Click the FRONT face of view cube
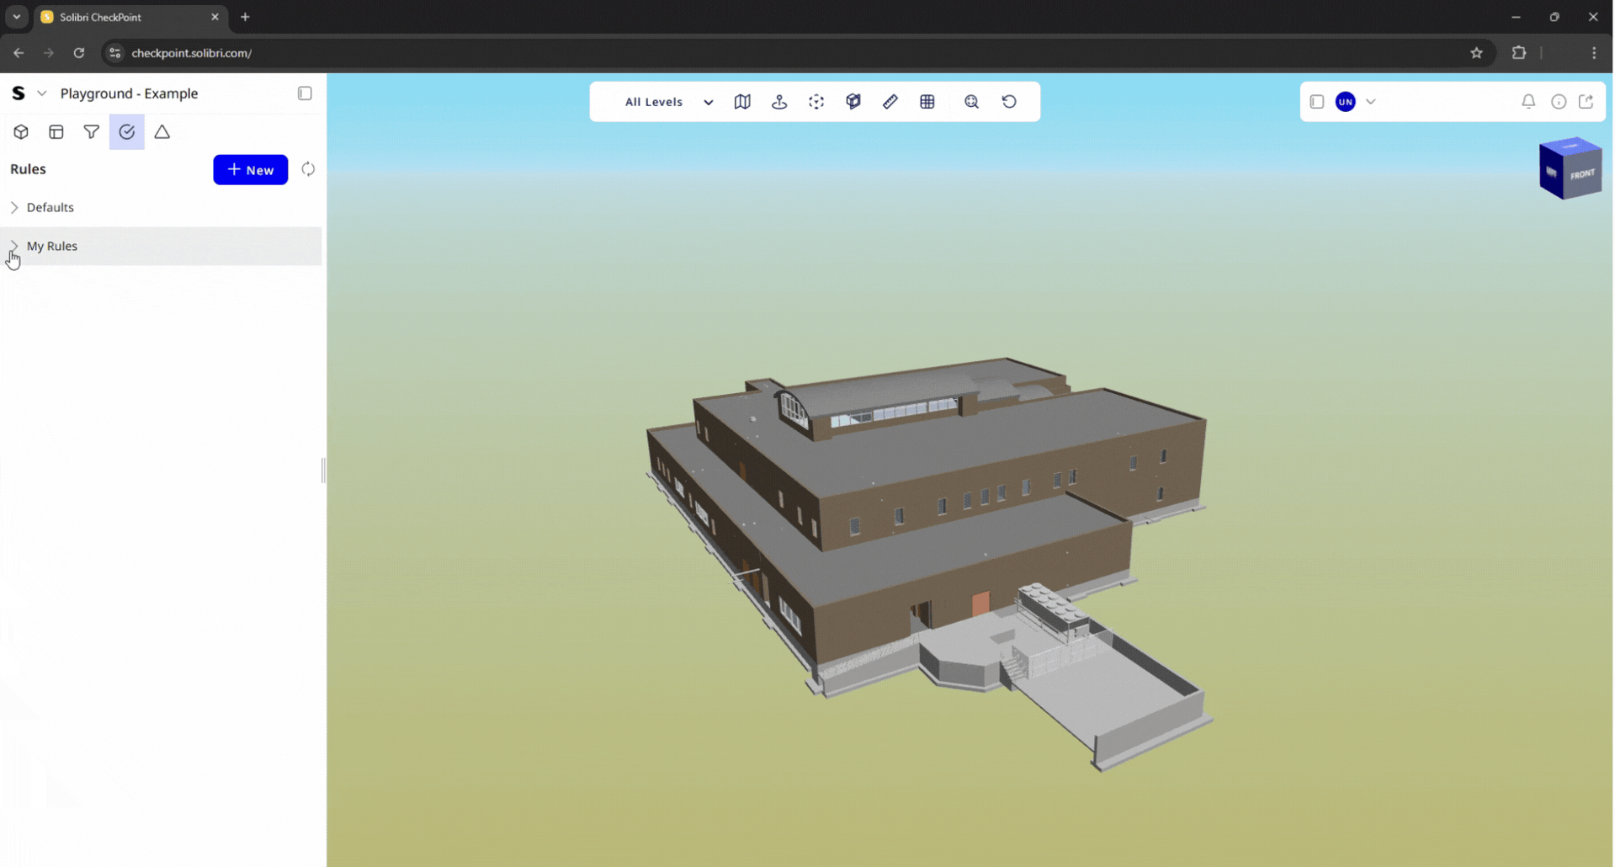This screenshot has height=867, width=1615. pyautogui.click(x=1582, y=174)
